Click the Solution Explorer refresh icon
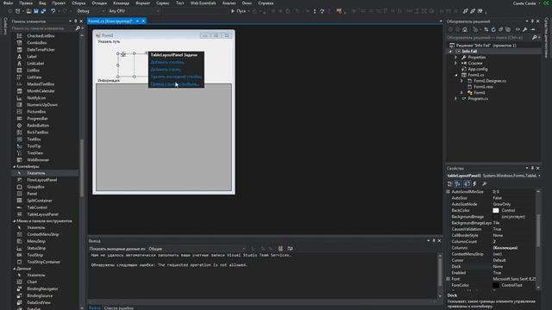 pos(493,29)
